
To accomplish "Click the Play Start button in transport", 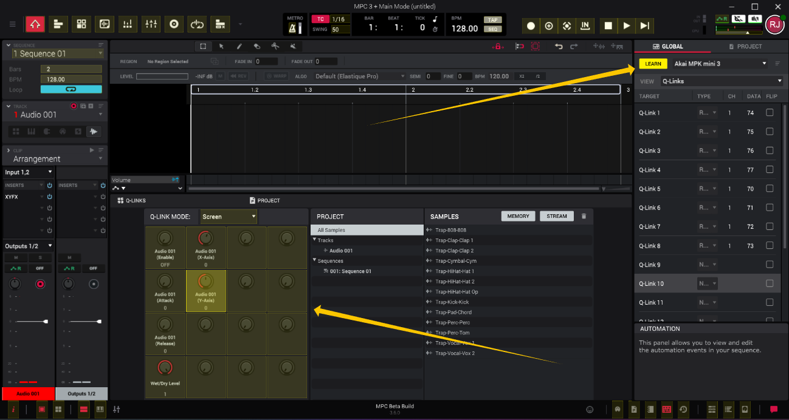I will coord(645,25).
